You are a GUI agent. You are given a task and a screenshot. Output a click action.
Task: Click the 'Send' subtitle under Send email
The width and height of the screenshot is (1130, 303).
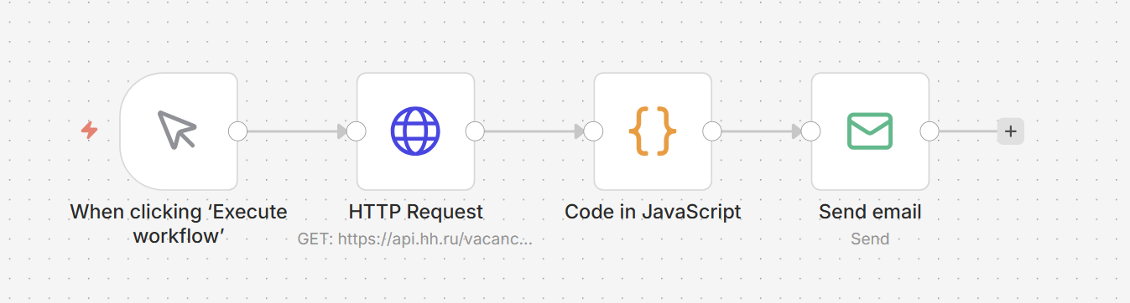pyautogui.click(x=870, y=239)
